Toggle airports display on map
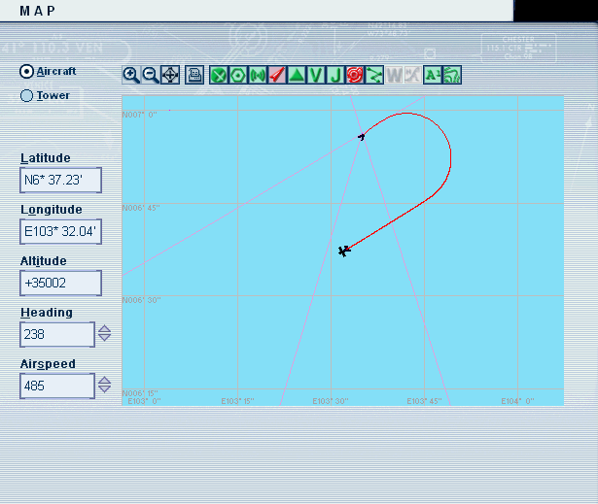The image size is (598, 504). pyautogui.click(x=219, y=75)
